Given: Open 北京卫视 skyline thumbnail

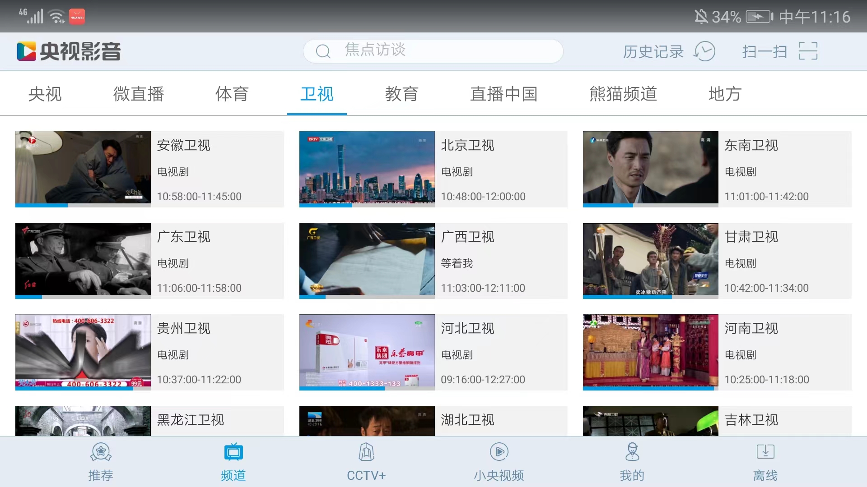Looking at the screenshot, I should click(x=367, y=168).
